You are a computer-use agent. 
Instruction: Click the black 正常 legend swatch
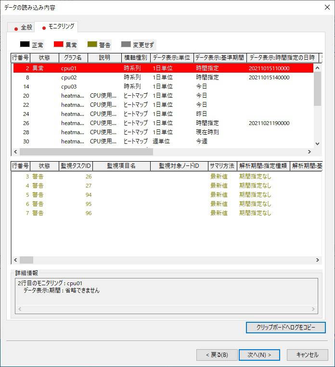pos(25,44)
